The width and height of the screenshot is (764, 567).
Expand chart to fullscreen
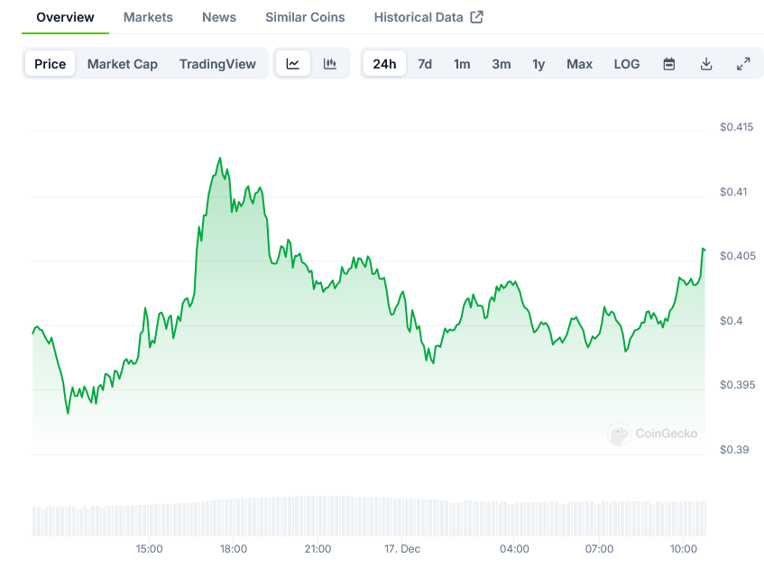click(x=743, y=64)
